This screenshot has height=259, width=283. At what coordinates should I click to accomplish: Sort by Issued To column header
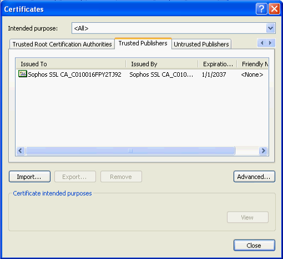coord(71,64)
